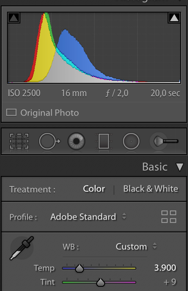Choose Color treatment
The height and width of the screenshot is (291, 188).
point(94,189)
